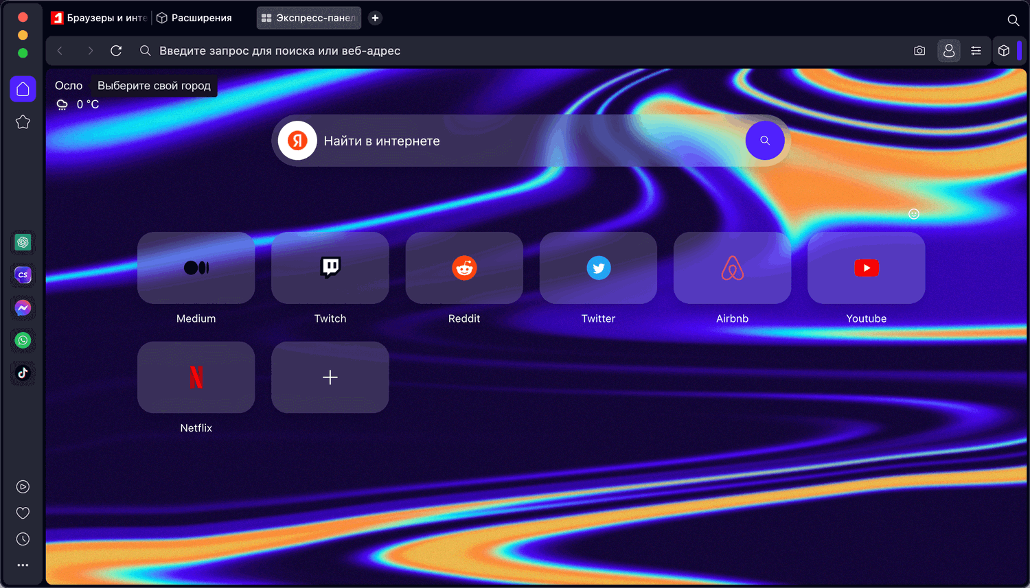
Task: Open the heart Pinboards icon
Action: tap(23, 513)
